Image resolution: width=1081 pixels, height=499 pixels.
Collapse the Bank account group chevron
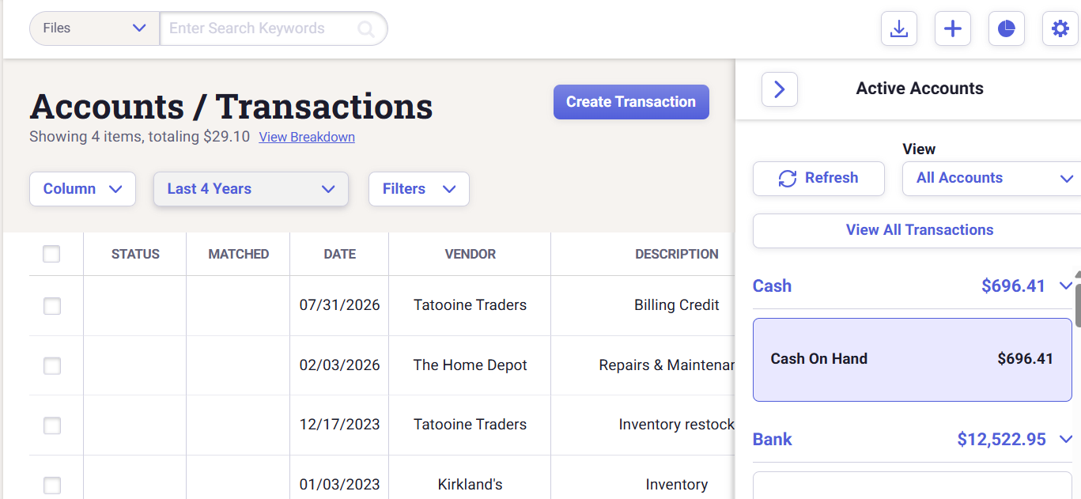[x=1066, y=439]
